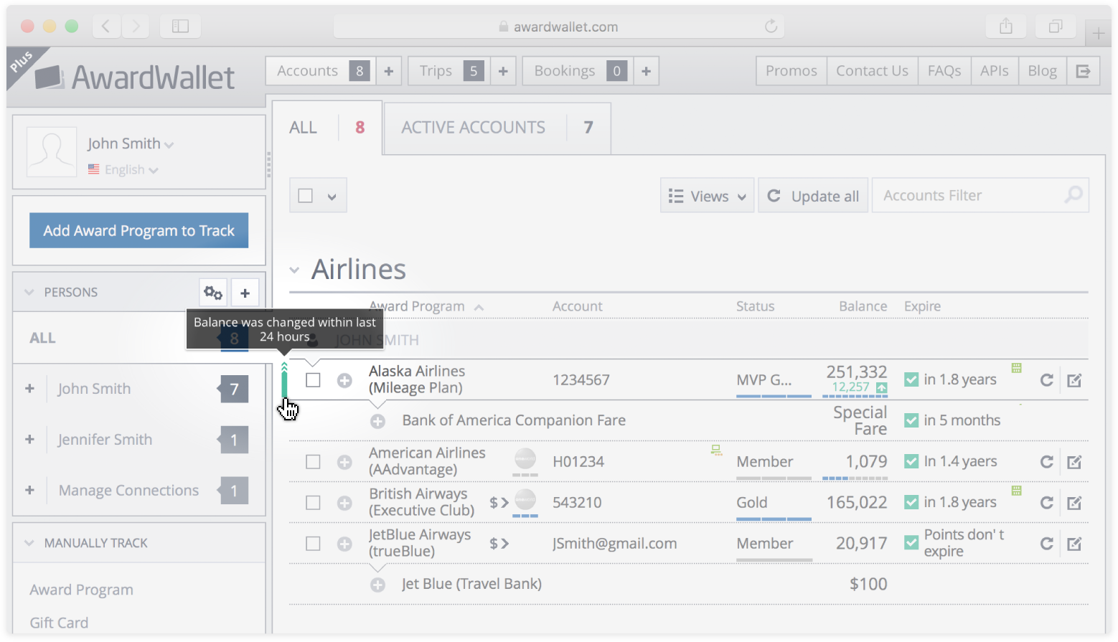Open persons settings gear icon
Screen dimensions: 1118x642
[x=213, y=293]
